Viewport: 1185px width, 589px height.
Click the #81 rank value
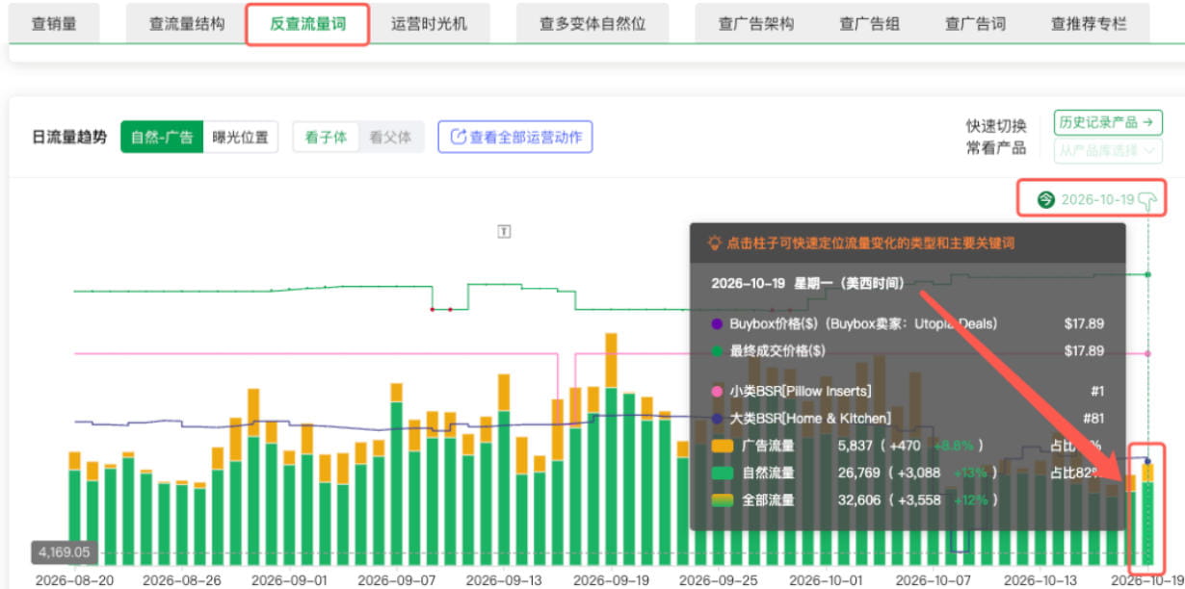[1093, 418]
